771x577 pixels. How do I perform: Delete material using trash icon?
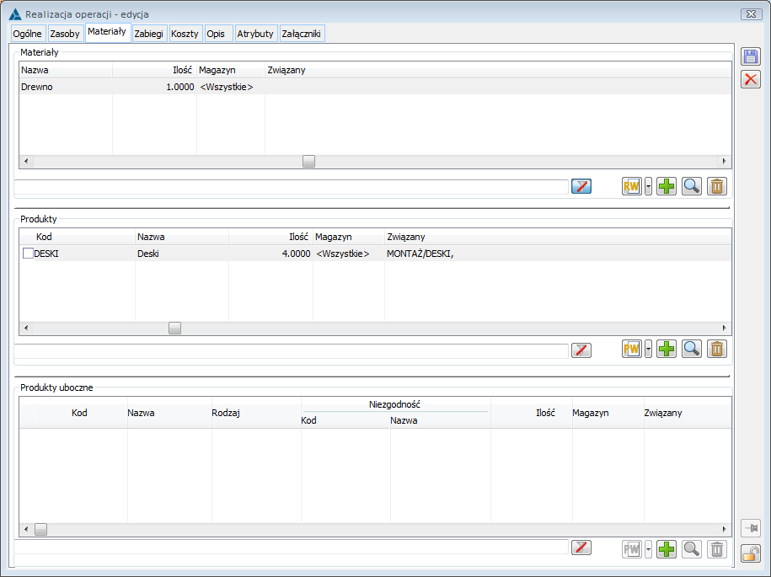[x=716, y=186]
